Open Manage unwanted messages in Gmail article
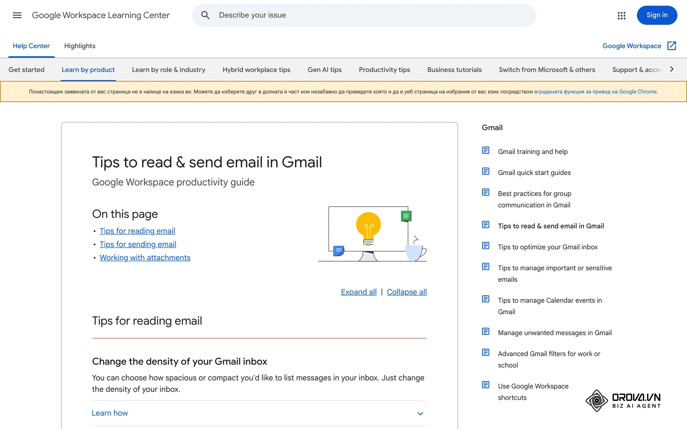The image size is (687, 429). point(555,333)
